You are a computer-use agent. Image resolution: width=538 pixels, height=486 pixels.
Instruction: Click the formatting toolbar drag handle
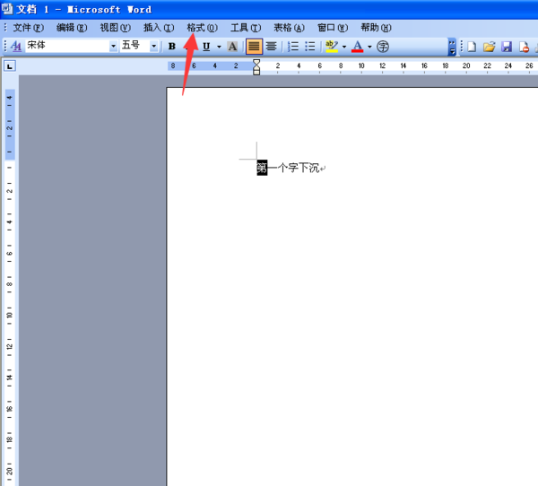(5, 46)
